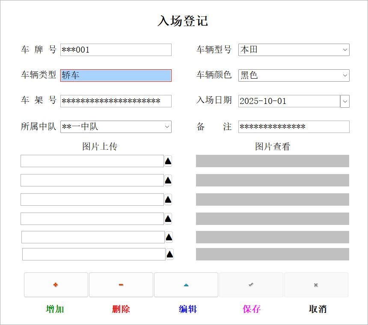Image resolution: width=368 pixels, height=325 pixels.
Task: Click the magenta 保存 label
Action: tap(252, 309)
